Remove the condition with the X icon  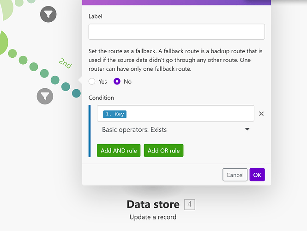pos(261,114)
